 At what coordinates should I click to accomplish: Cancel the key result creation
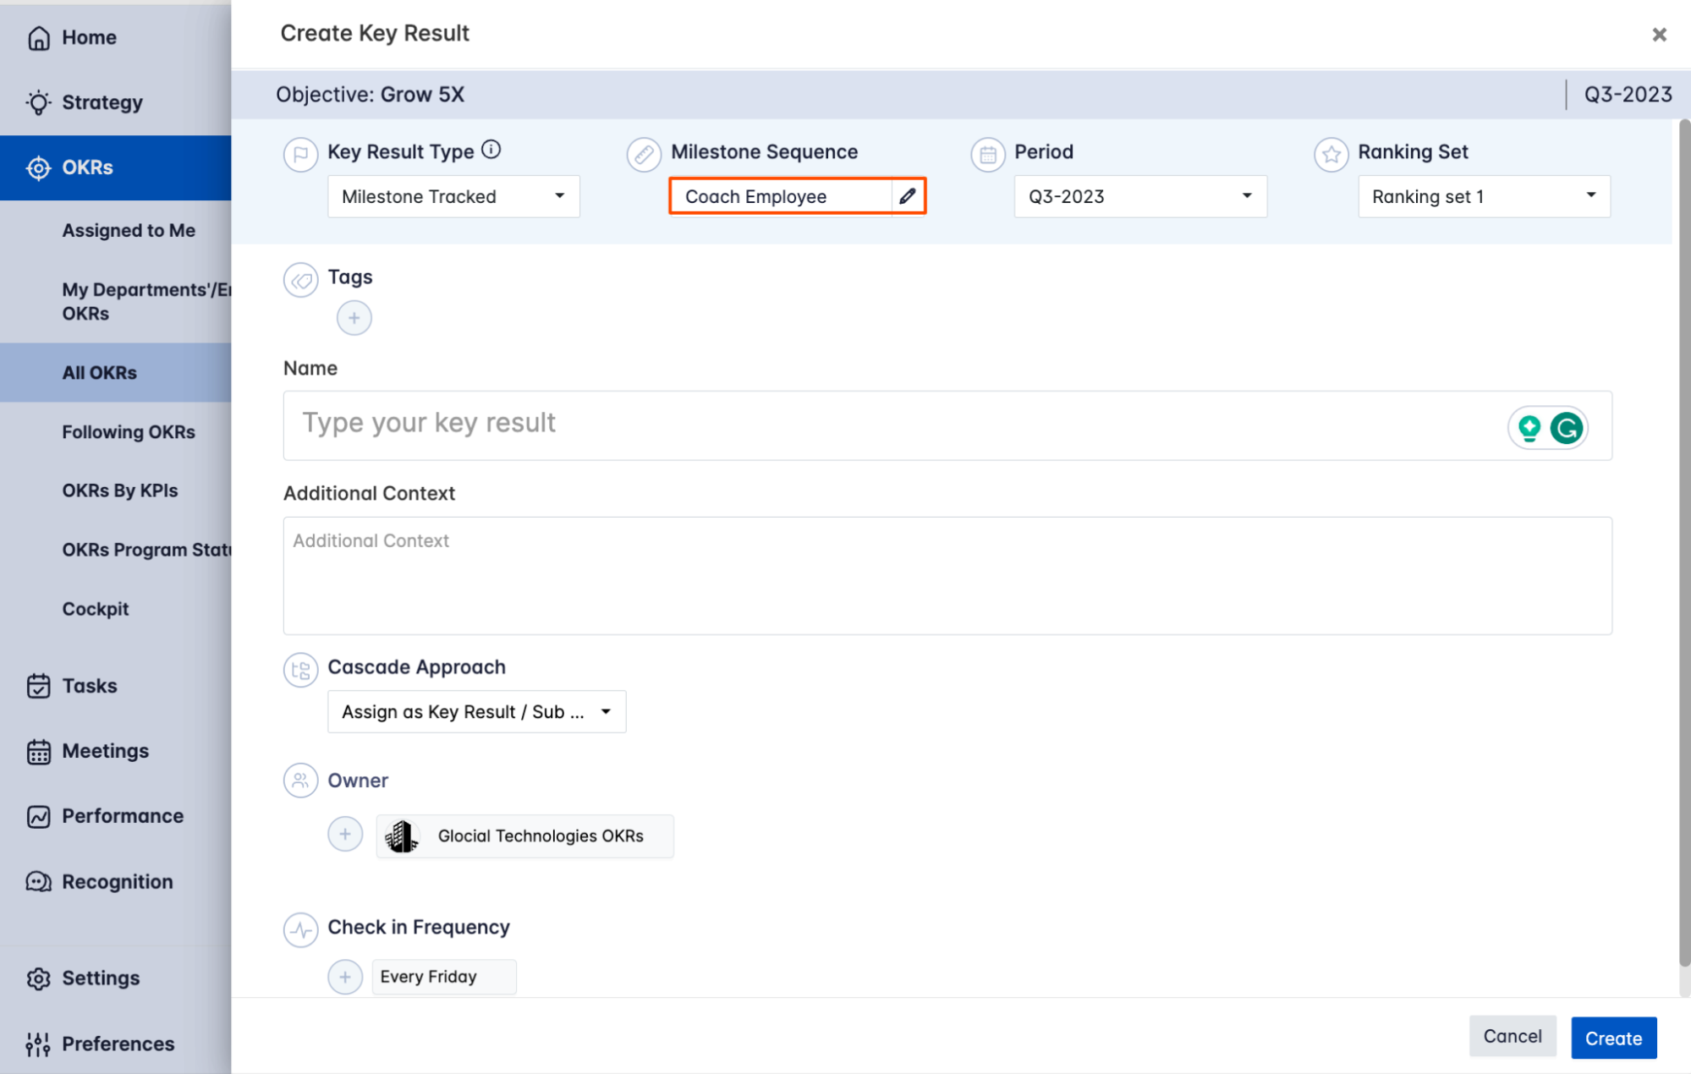click(1512, 1036)
